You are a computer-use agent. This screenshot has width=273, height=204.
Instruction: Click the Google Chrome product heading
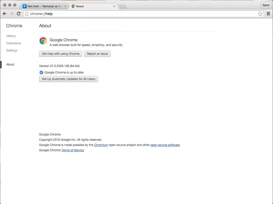(x=63, y=40)
